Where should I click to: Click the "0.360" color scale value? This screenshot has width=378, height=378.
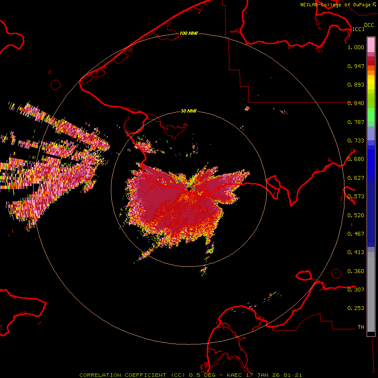coord(356,271)
